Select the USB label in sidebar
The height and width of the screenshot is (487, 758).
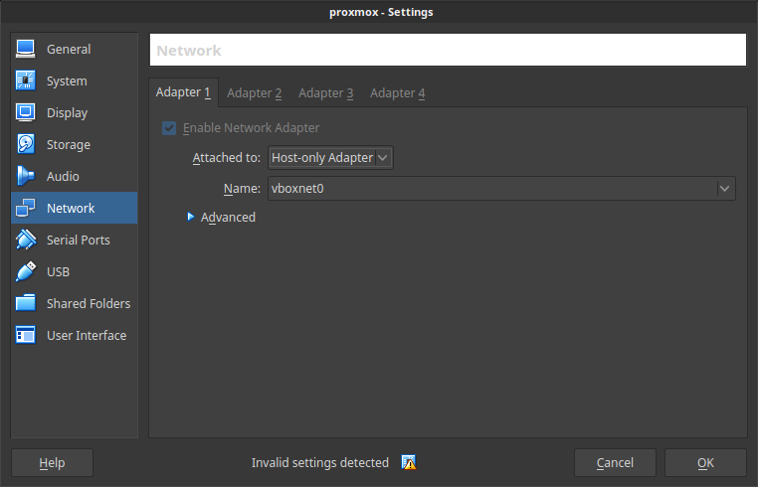coord(58,271)
